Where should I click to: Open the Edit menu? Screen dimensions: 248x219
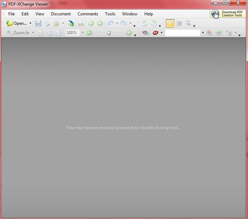pyautogui.click(x=25, y=14)
